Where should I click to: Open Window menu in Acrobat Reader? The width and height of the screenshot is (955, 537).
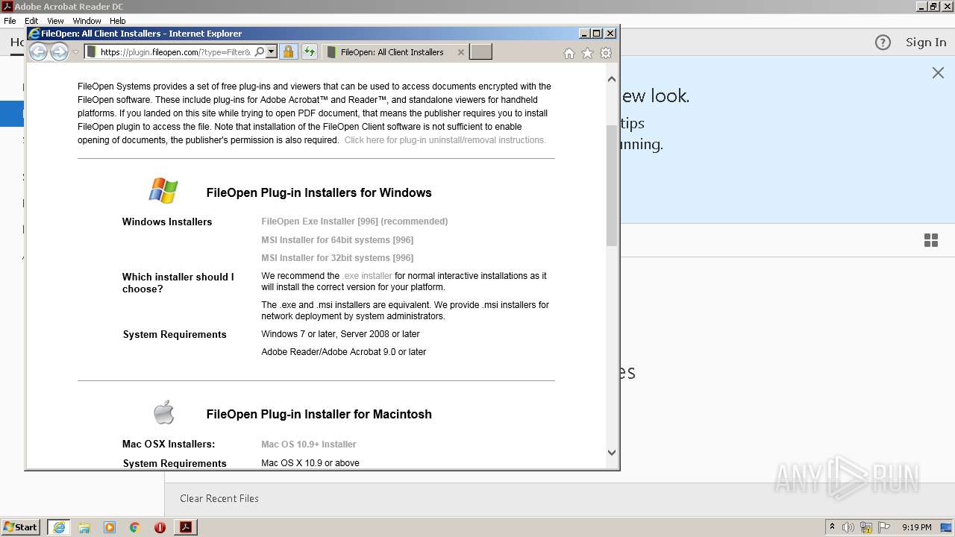click(87, 21)
